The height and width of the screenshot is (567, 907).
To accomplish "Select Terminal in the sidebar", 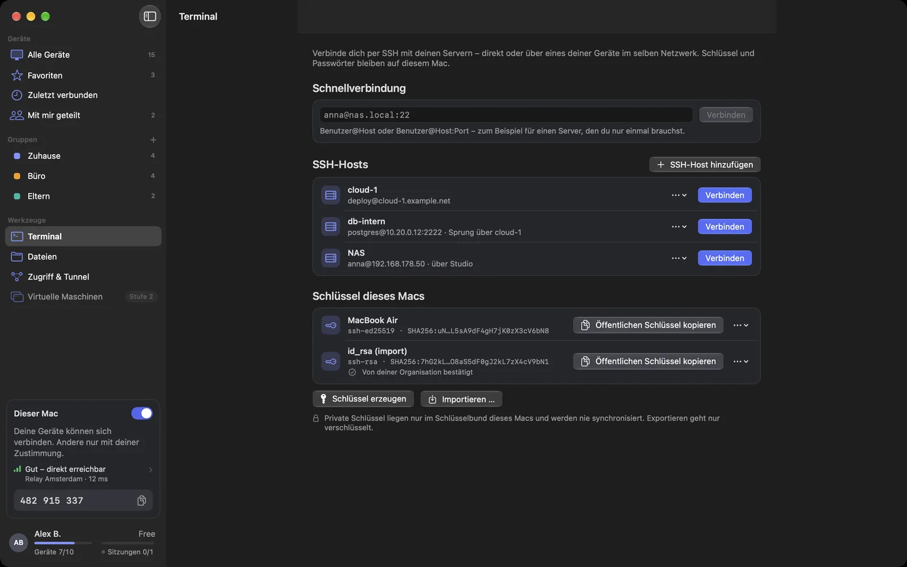I will 83,236.
